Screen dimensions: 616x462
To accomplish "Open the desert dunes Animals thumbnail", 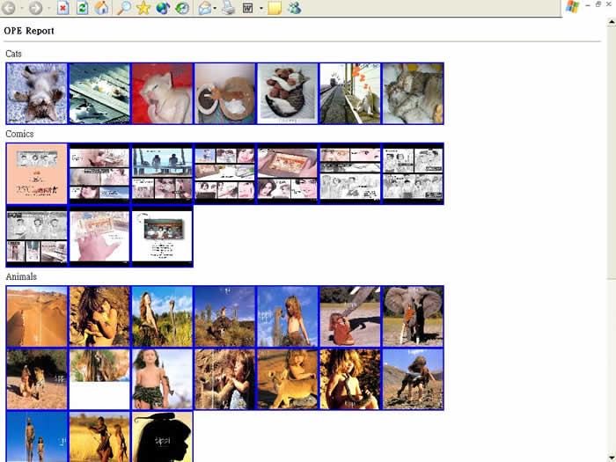I will tap(36, 317).
